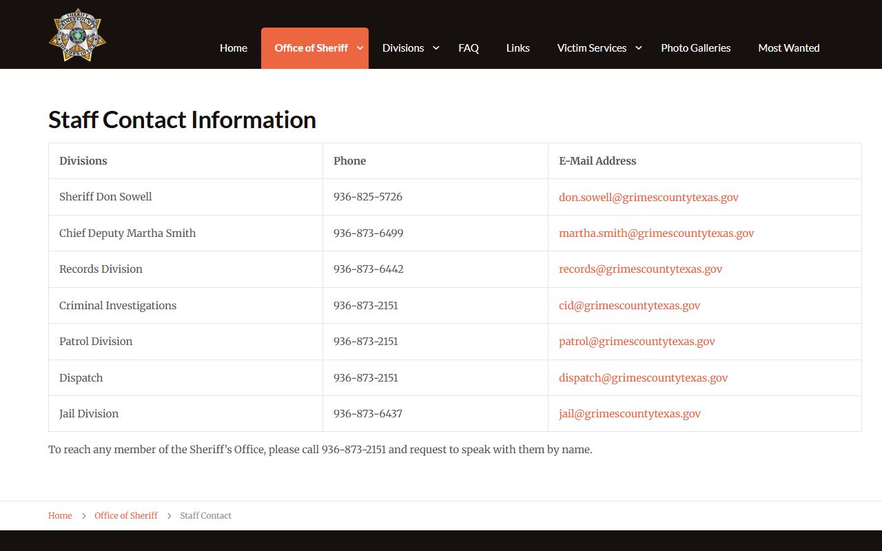The height and width of the screenshot is (551, 882).
Task: Go to Home in the breadcrumb
Action: pyautogui.click(x=60, y=515)
